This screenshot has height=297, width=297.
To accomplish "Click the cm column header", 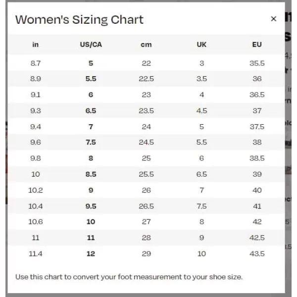I will click(x=146, y=45).
